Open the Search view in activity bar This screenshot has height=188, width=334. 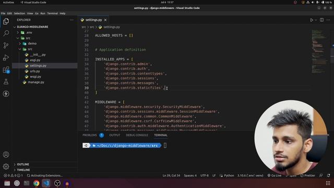point(6,33)
